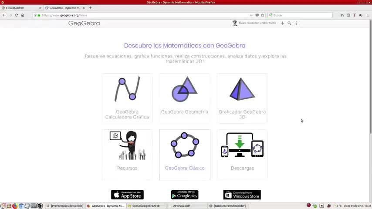Click the green network tray icon
The width and height of the screenshot is (372, 209).
315,206
